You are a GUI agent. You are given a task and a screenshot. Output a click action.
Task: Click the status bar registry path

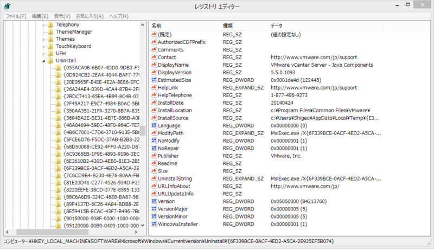(x=169, y=241)
